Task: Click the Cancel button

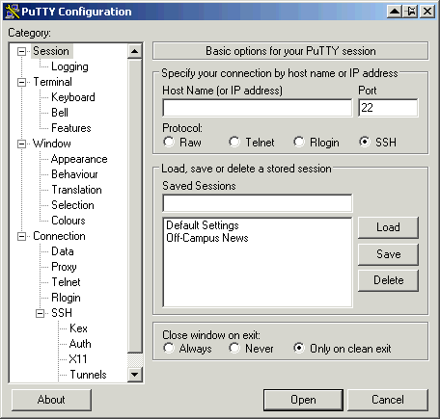Action: [388, 400]
